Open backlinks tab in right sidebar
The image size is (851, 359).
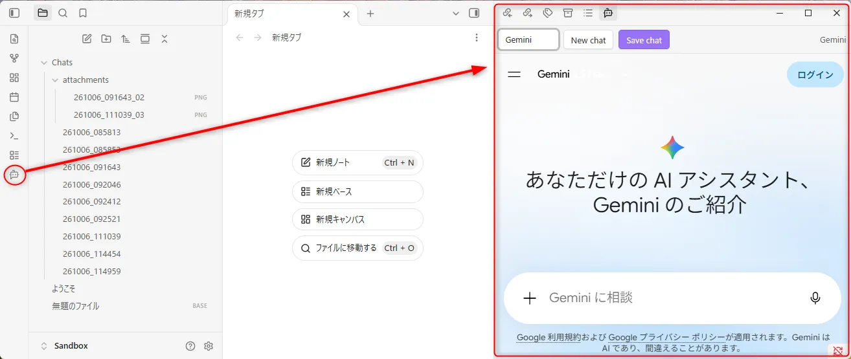pyautogui.click(x=508, y=12)
